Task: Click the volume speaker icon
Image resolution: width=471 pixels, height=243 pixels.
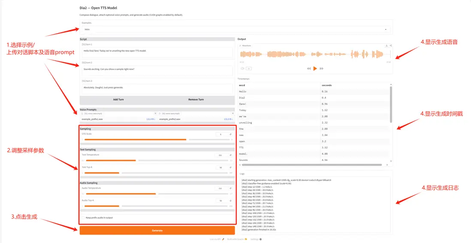Action: pos(242,68)
